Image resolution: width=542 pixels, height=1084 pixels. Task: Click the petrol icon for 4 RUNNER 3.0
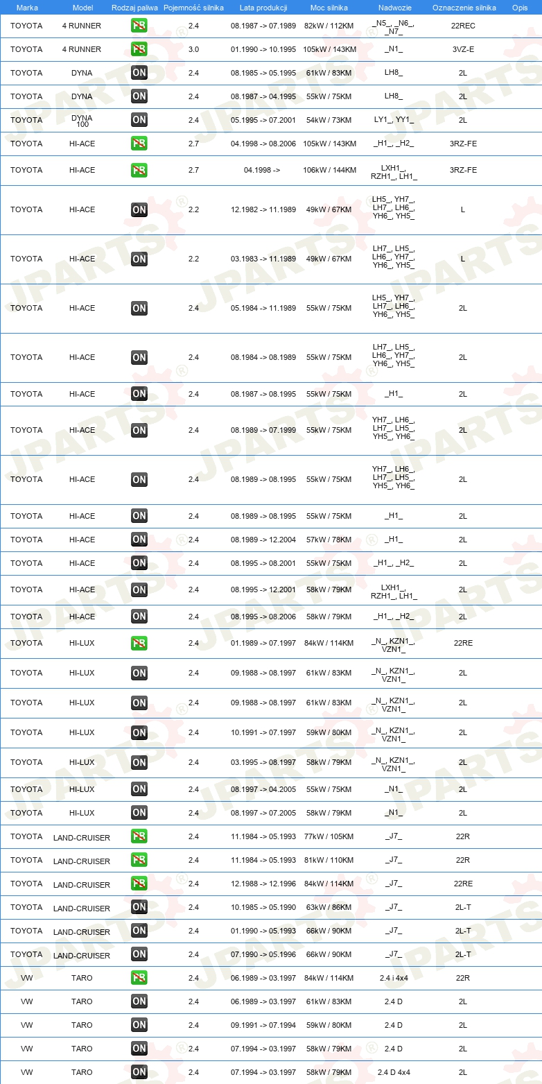click(x=139, y=49)
